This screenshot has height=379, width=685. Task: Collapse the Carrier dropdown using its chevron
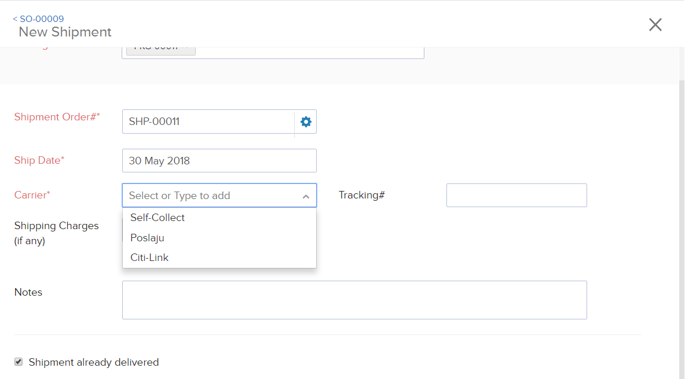306,196
